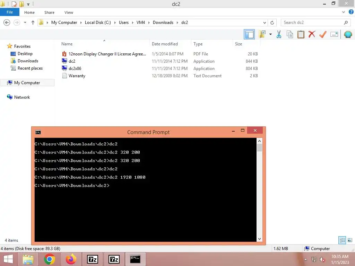Open the recent locations dropdown
Image resolution: width=355 pixels, height=266 pixels.
(25, 23)
